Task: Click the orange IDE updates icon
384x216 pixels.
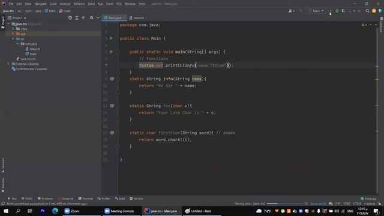Action: click(x=374, y=11)
